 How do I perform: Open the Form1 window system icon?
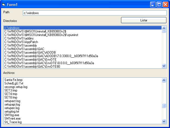(x=4, y=4)
